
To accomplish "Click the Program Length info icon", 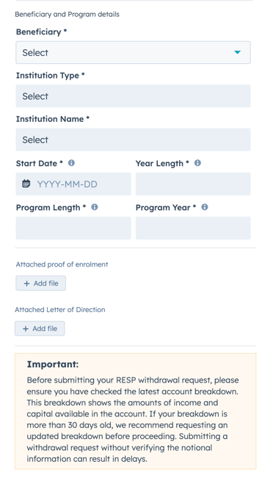I will click(95, 207).
